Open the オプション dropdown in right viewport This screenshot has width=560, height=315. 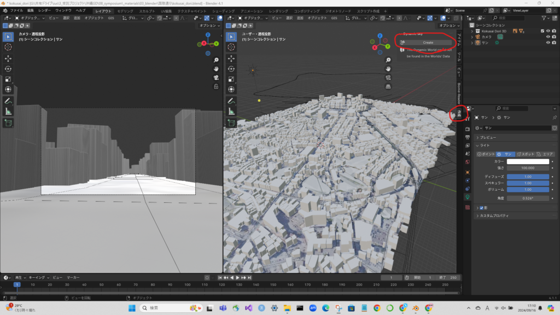tap(447, 25)
